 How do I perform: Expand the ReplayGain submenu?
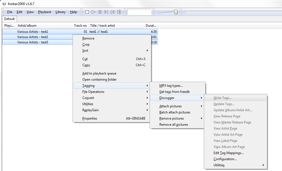[112, 110]
